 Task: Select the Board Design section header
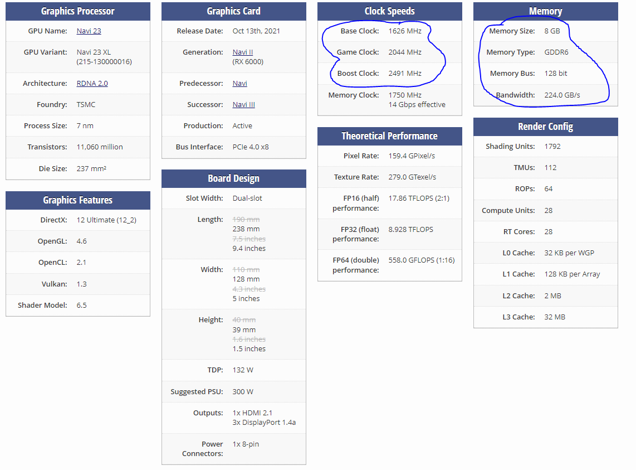pos(234,179)
